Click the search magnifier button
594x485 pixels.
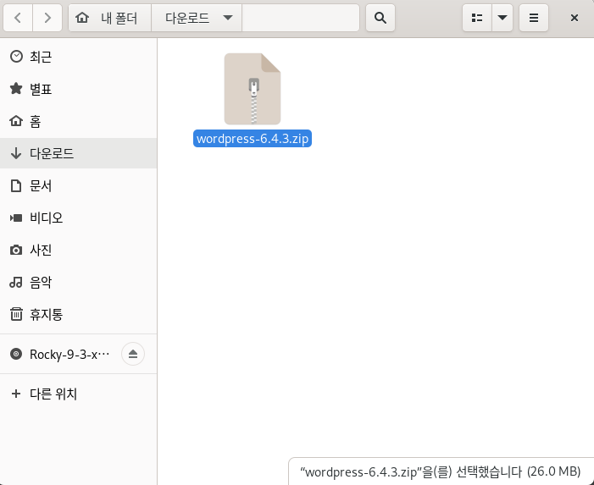tap(380, 18)
